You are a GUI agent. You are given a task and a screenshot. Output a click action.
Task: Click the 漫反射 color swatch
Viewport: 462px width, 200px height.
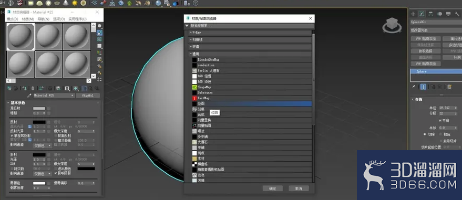39,109
